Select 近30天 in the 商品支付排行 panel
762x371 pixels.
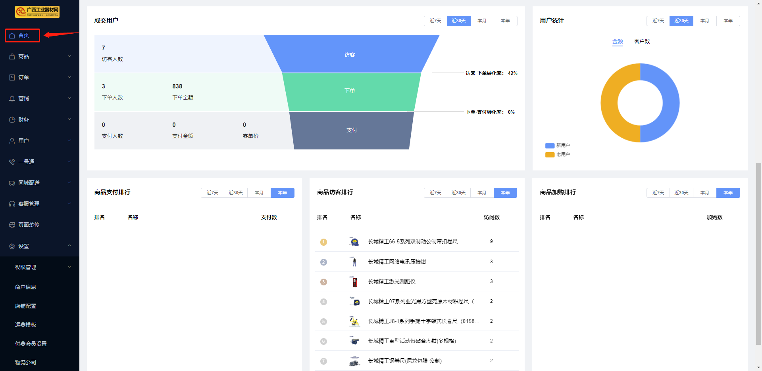pyautogui.click(x=235, y=193)
